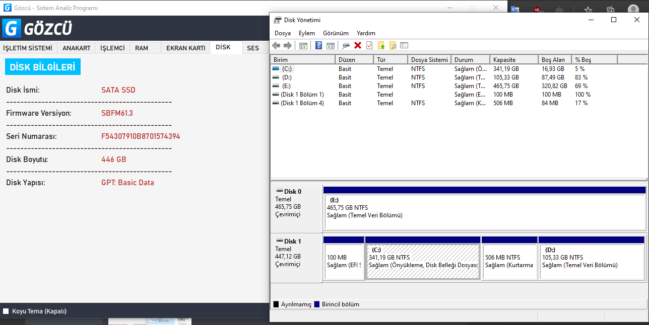
Task: Click the serial number F54307910B8701574394
Action: coord(141,136)
